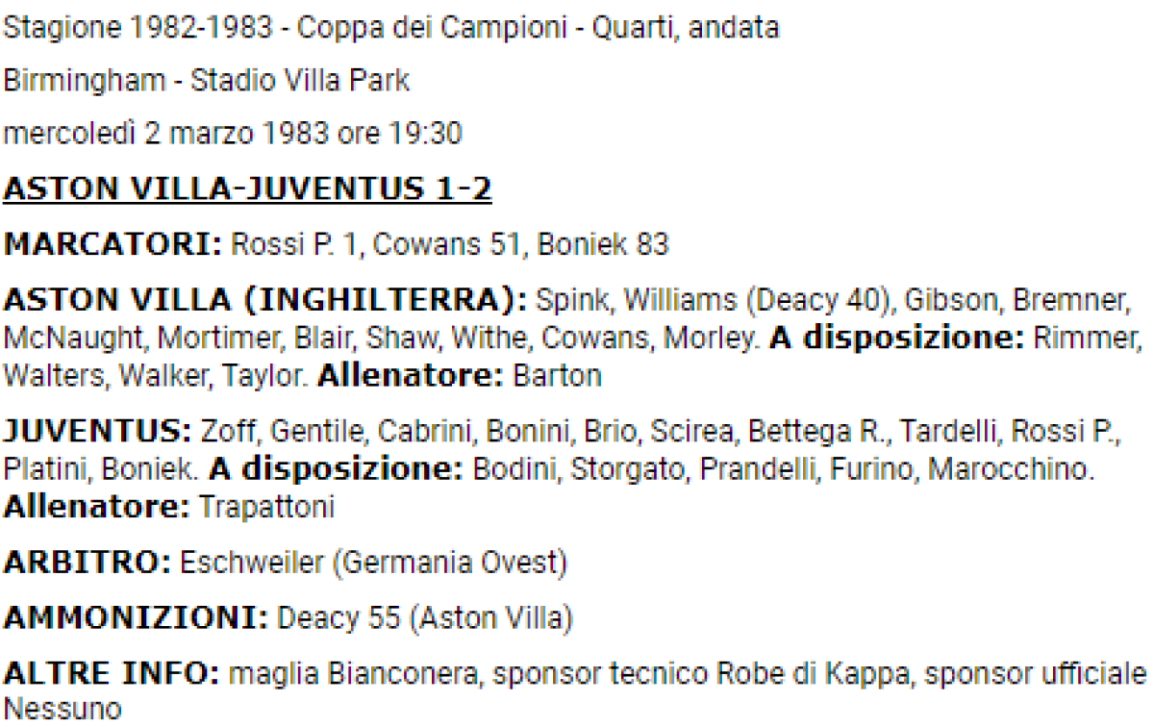This screenshot has height=727, width=1154.
Task: Click player name Spink in Villa lineup
Action: click(572, 301)
